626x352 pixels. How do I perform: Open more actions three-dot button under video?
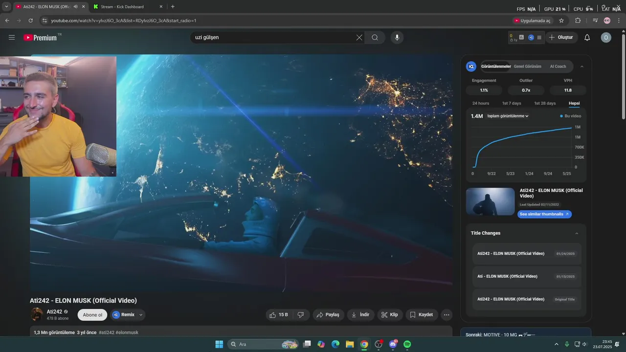pyautogui.click(x=447, y=315)
